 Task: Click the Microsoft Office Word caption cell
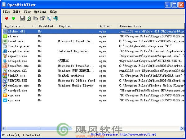tap(77, 81)
